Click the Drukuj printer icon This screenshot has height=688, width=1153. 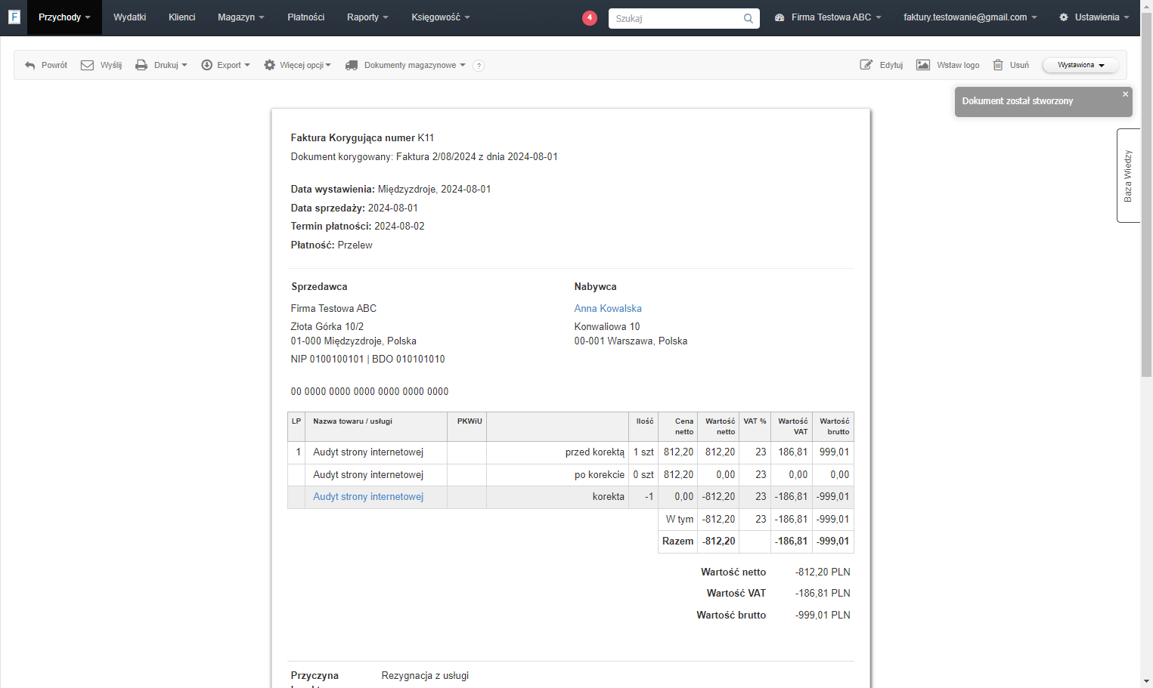pos(141,66)
